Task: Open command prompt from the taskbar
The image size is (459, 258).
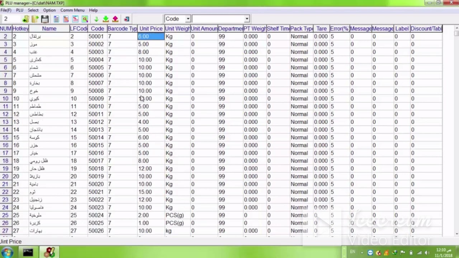Action: pyautogui.click(x=28, y=252)
